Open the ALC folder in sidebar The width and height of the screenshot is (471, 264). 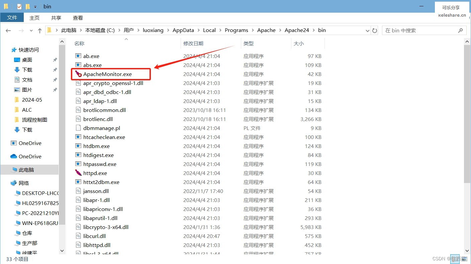click(23, 110)
